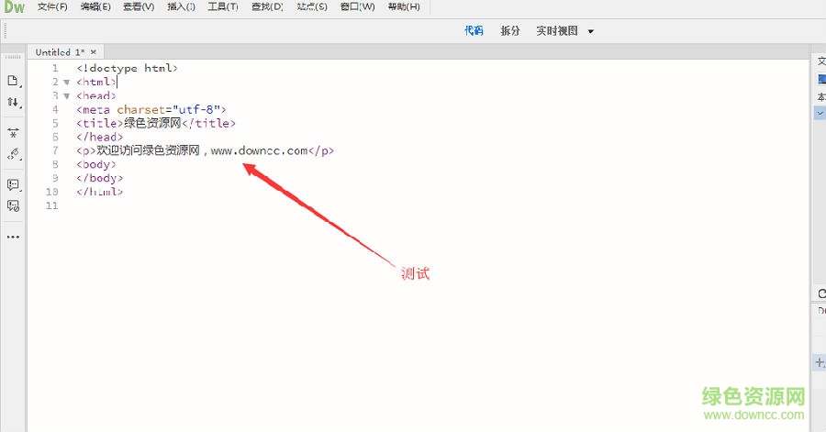Click the expand-all code icon in left toolbar

(x=13, y=133)
